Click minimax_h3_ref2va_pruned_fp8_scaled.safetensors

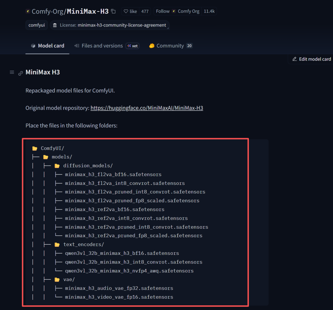[134, 236]
